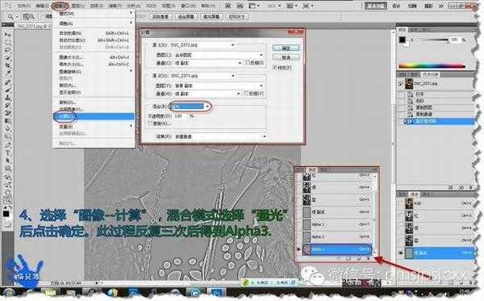Pick a color from the spectrum ramp
This screenshot has width=484, height=301.
pos(432,65)
